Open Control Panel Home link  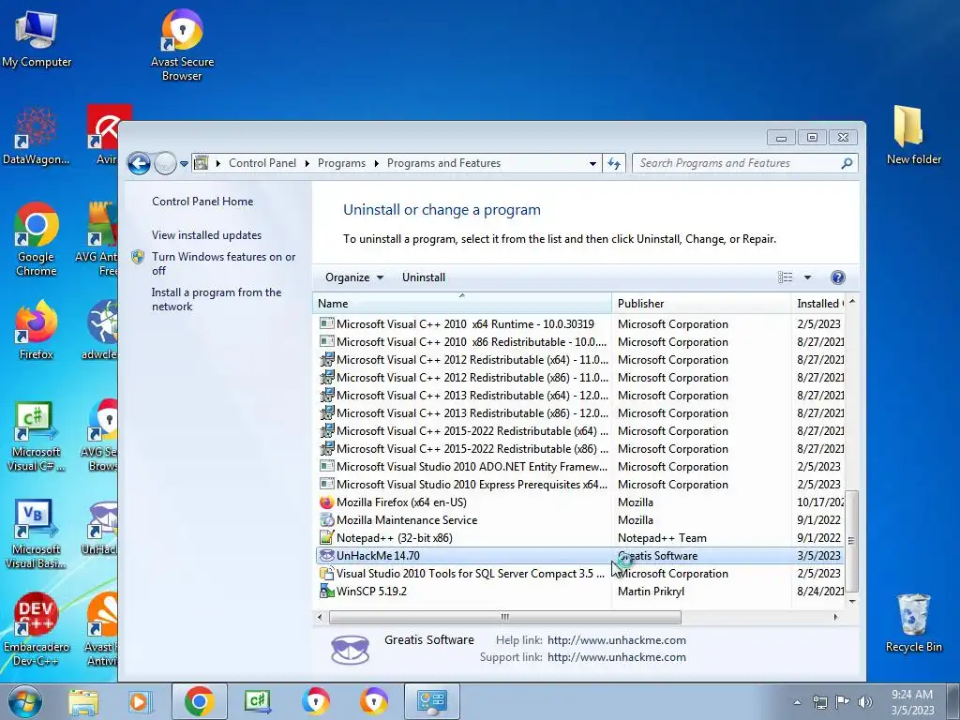coord(202,202)
